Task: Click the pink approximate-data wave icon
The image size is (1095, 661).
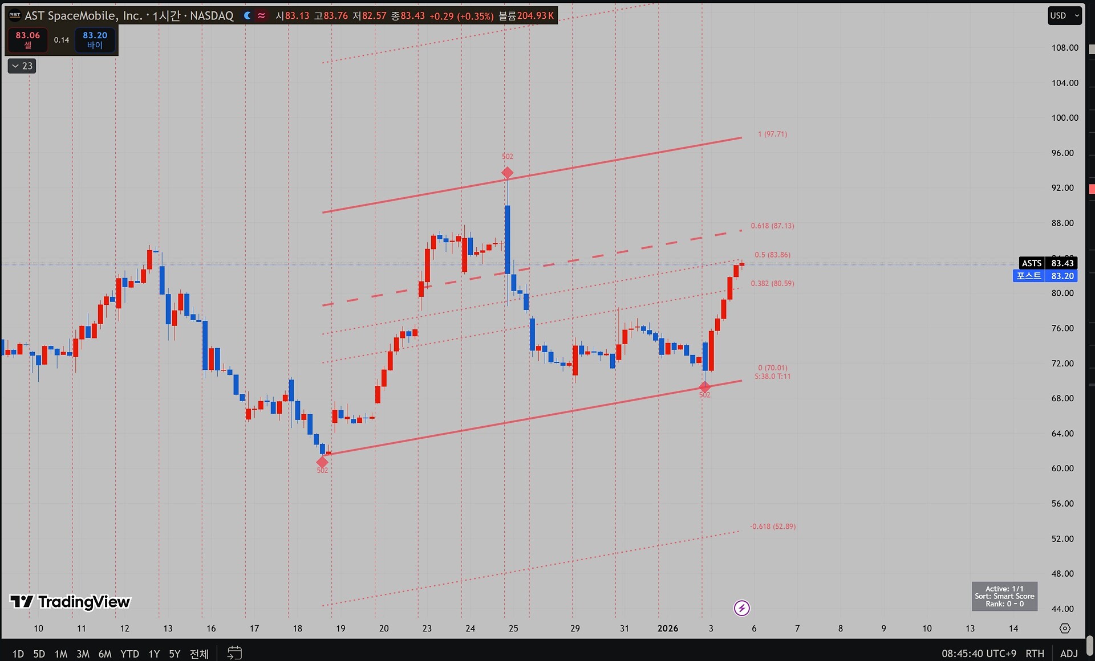Action: (x=261, y=16)
